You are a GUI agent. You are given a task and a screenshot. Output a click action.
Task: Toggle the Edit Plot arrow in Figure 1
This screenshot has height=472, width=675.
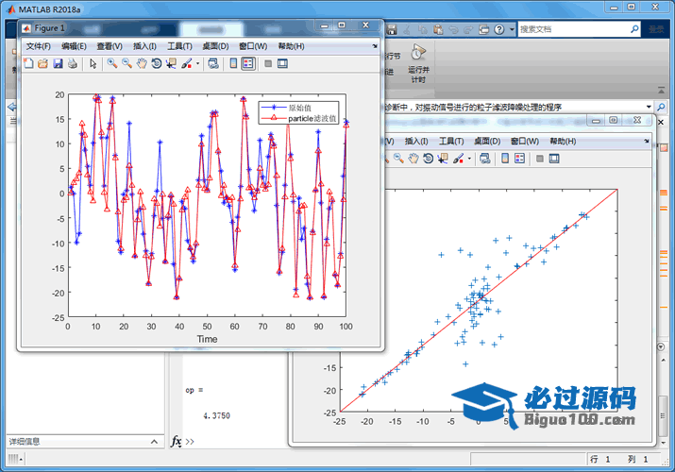click(x=93, y=64)
